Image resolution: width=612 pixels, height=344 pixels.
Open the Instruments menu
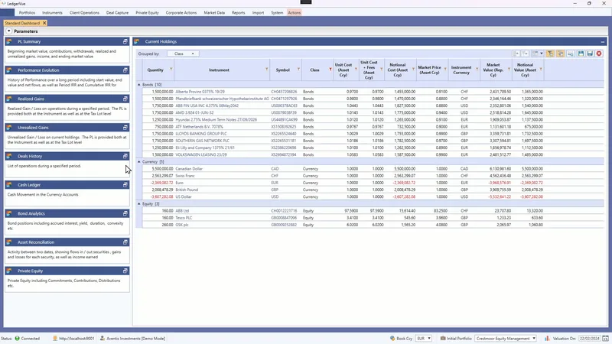click(52, 12)
